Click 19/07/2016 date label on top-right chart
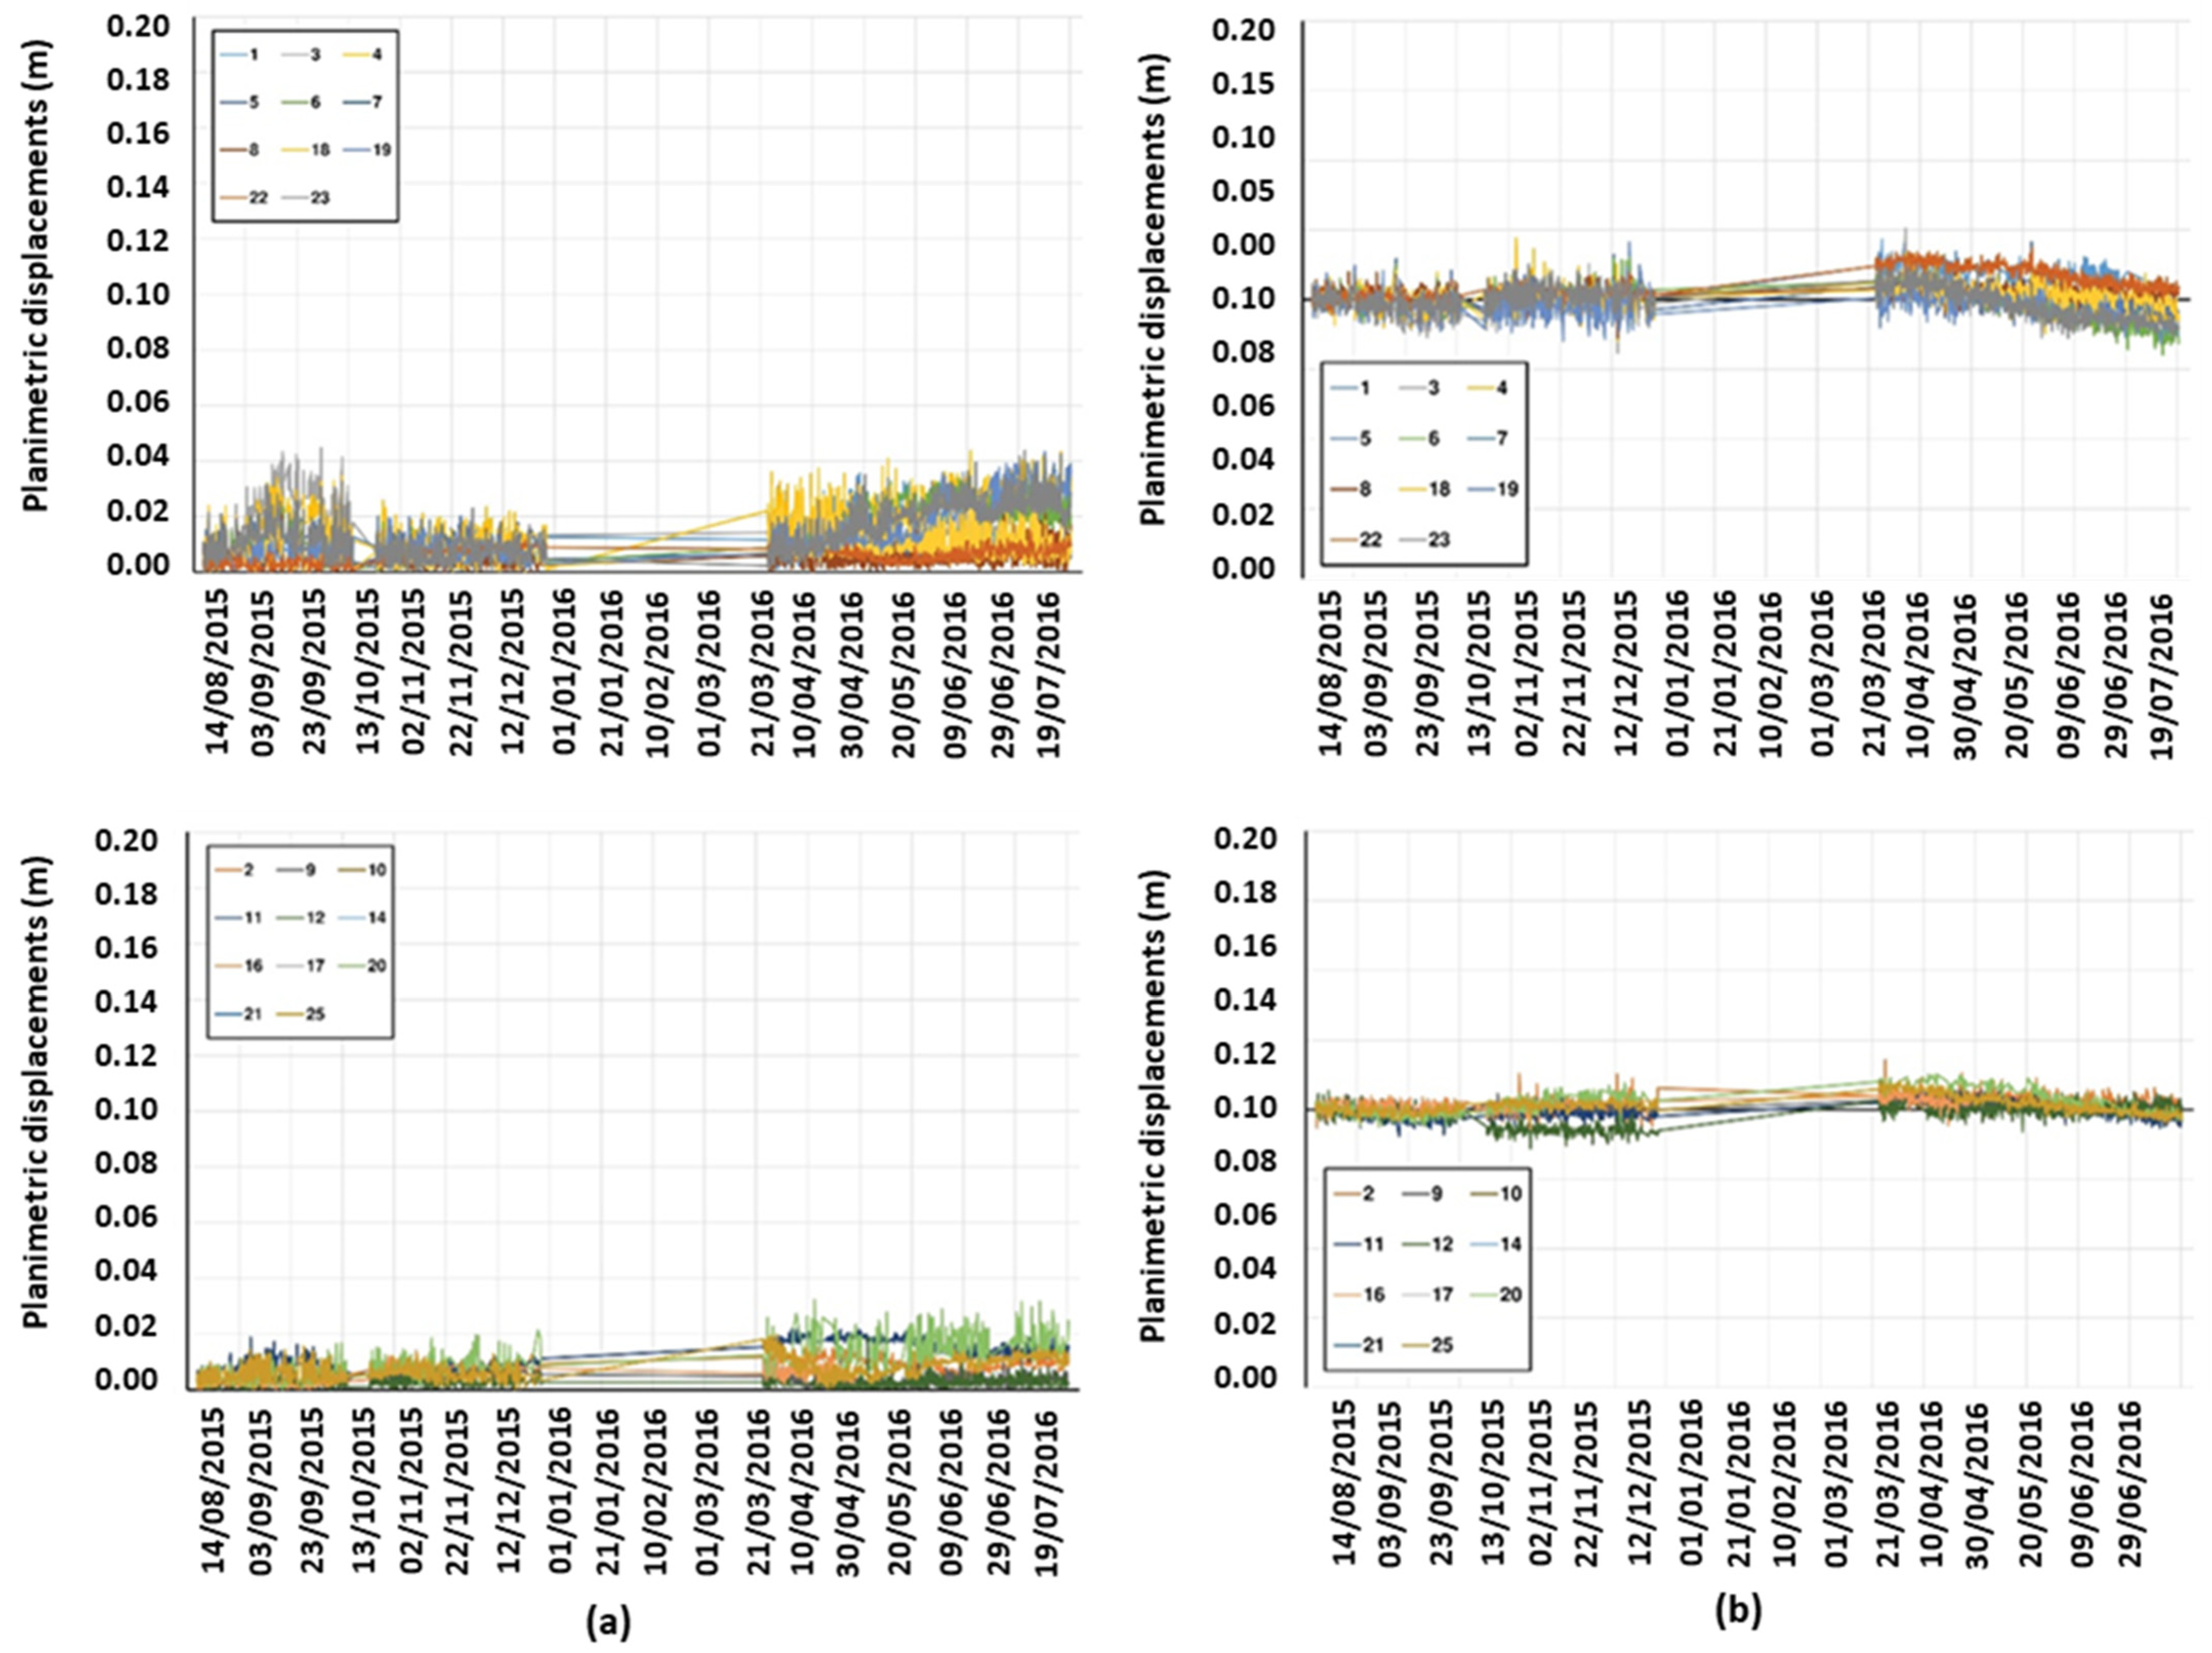Image resolution: width=2212 pixels, height=1653 pixels. click(x=2162, y=677)
